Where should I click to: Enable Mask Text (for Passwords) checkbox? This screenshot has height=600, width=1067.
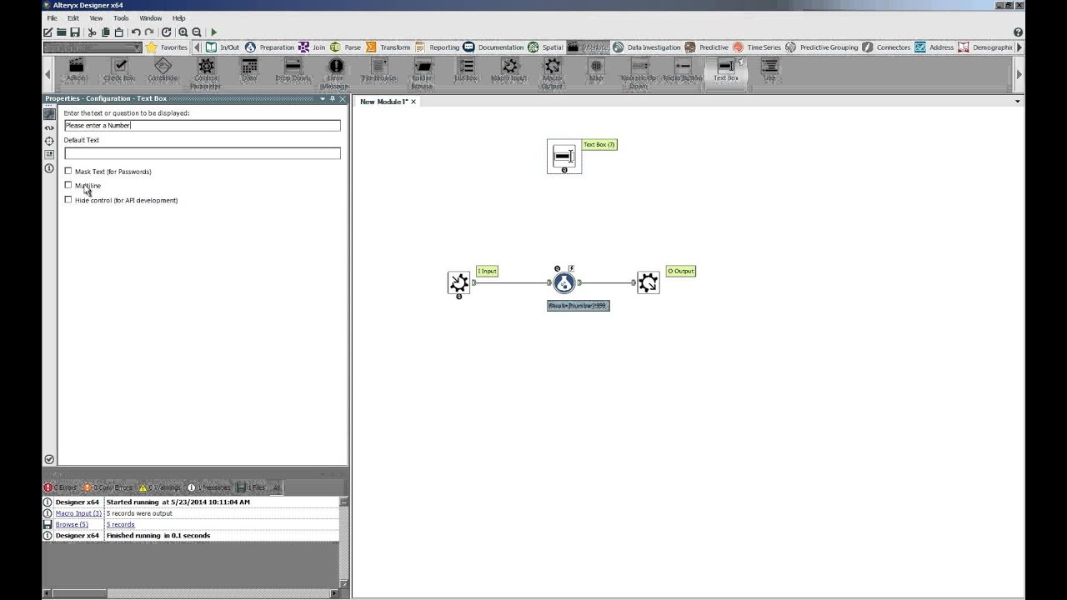coord(68,171)
